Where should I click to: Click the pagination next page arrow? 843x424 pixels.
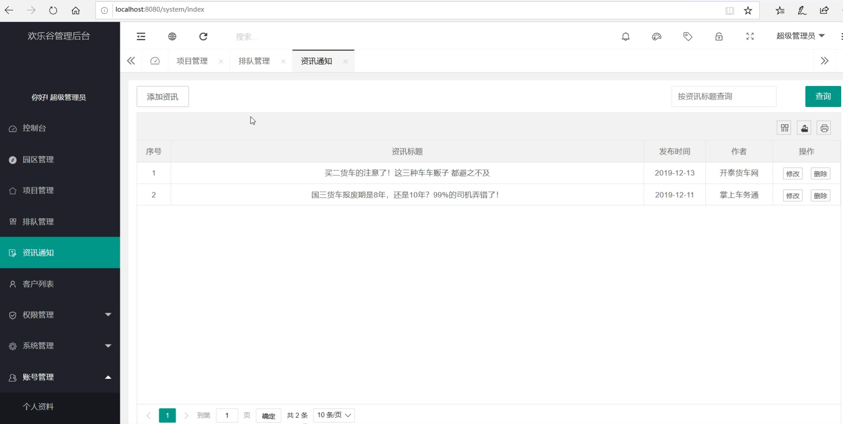pyautogui.click(x=186, y=416)
